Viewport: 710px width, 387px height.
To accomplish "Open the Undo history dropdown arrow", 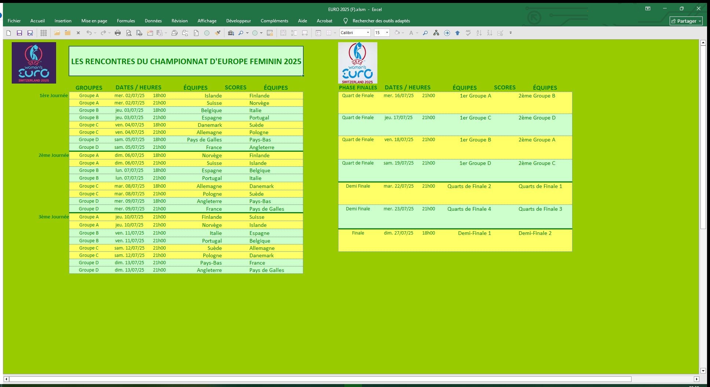I will point(95,33).
